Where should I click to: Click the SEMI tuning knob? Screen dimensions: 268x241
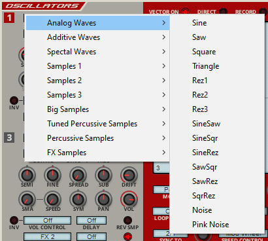[27, 175]
